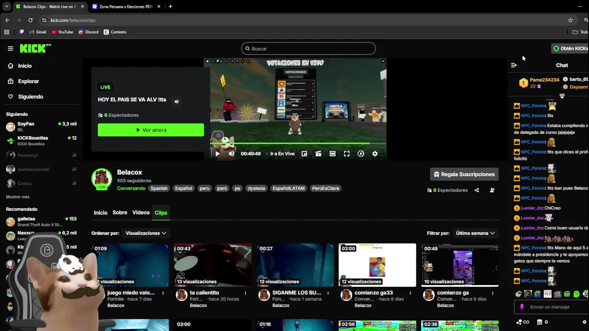The height and width of the screenshot is (331, 589).
Task: Expand the chat leaderboard handle
Action: (562, 96)
